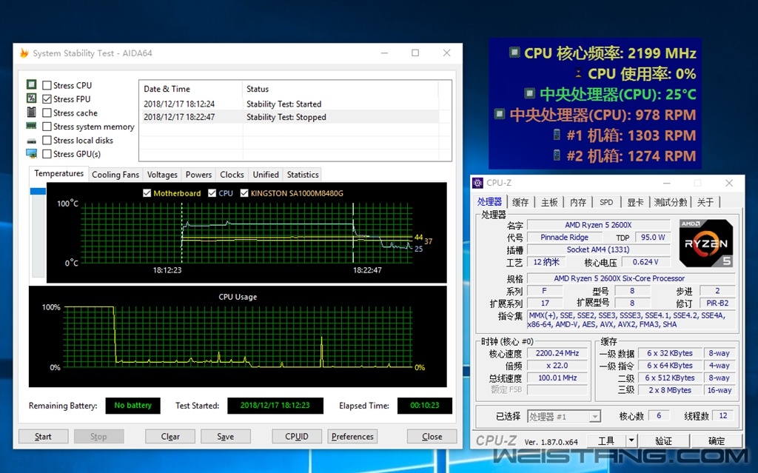Open AIDA64 Preferences
758x473 pixels.
(352, 436)
